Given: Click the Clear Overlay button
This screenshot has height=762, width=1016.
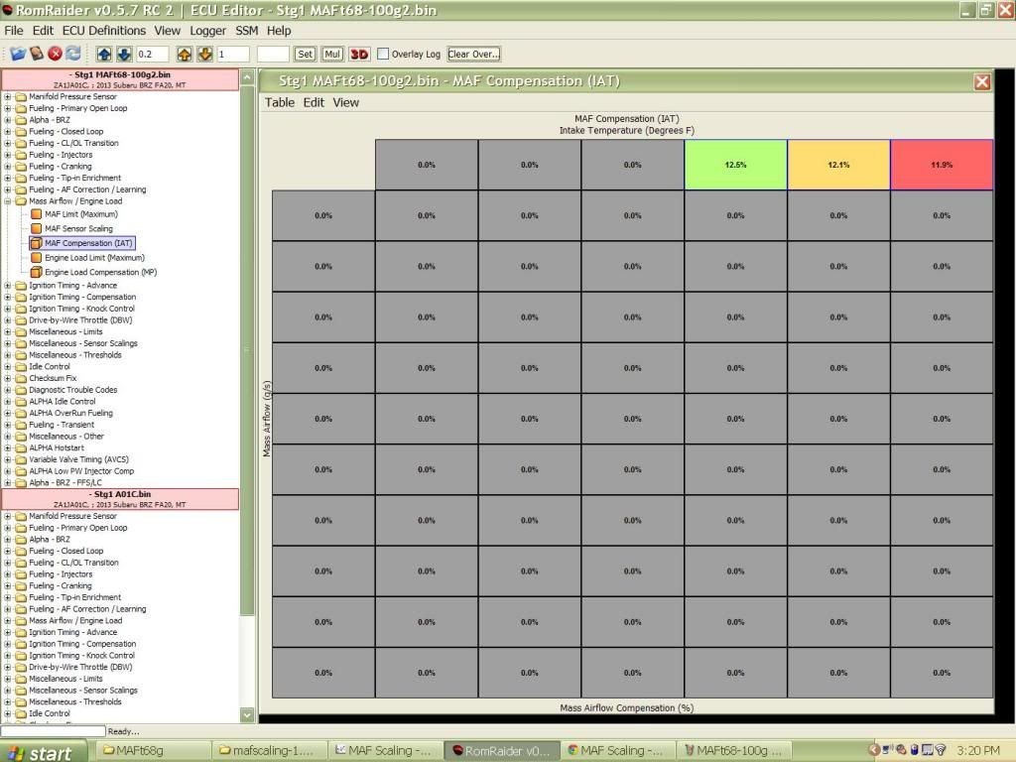Looking at the screenshot, I should tap(473, 54).
